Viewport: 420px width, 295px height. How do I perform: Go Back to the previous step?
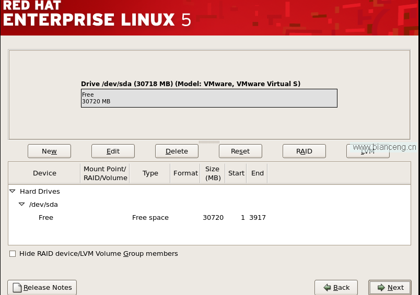coord(336,288)
